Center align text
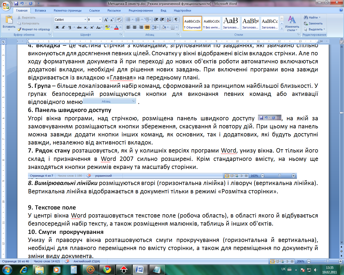The height and width of the screenshot is (275, 344). (x=135, y=27)
